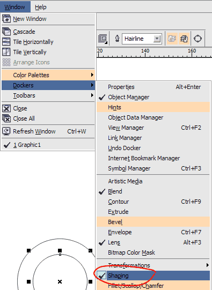This screenshot has height=290, width=212.
Task: Click the outline pen nib icon
Action: click(117, 39)
